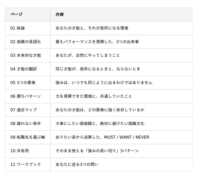
Task: Select the text 最もパフォーマンスを発揮した、3つの出来事
Action: pos(97,42)
